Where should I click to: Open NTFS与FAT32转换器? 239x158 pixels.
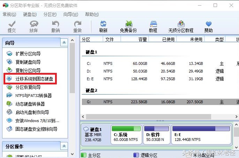[x=29, y=96]
